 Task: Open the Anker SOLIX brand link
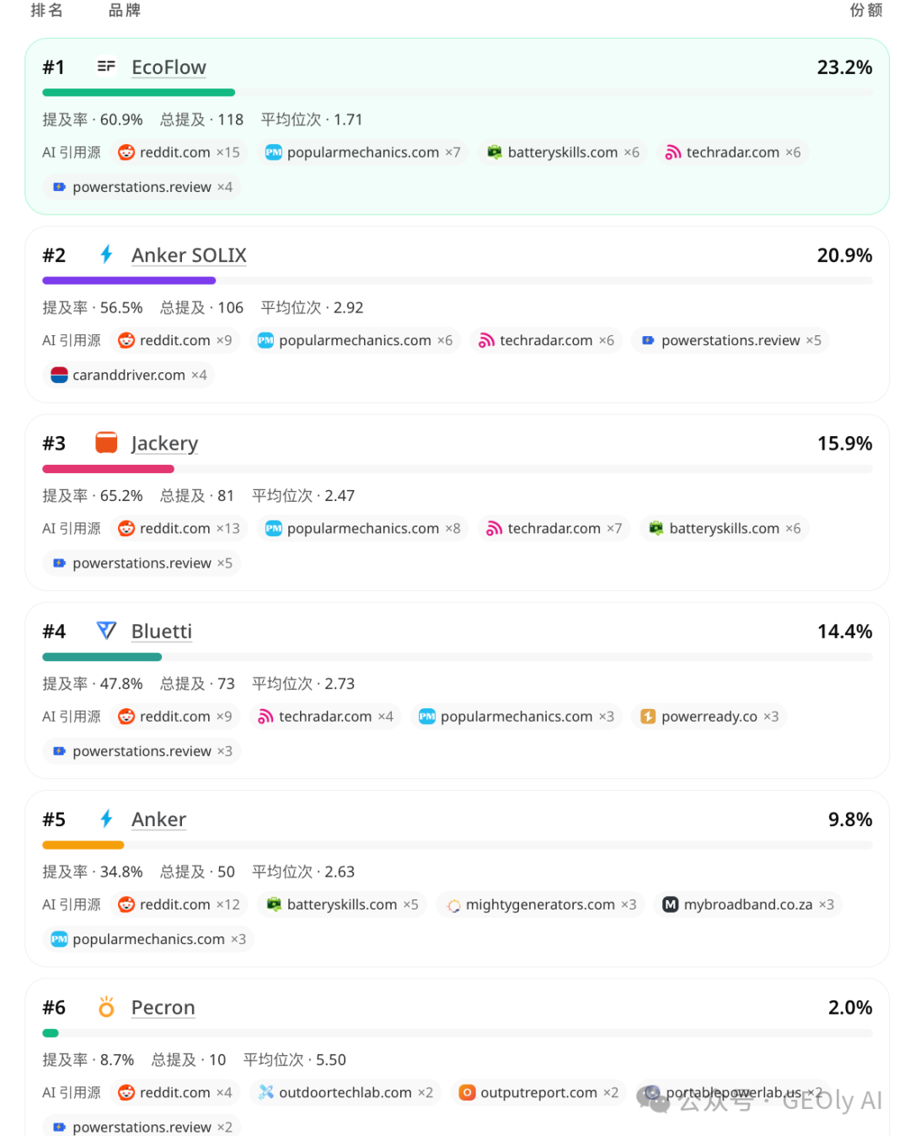(189, 255)
